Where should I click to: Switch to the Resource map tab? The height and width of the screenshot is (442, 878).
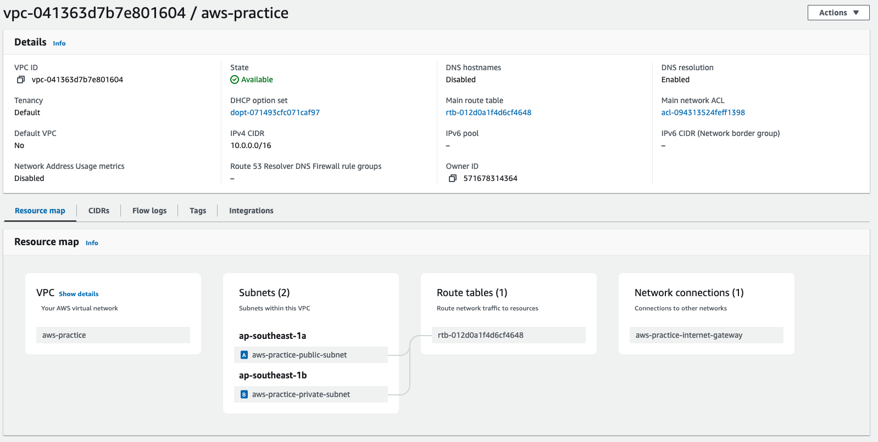(x=40, y=211)
